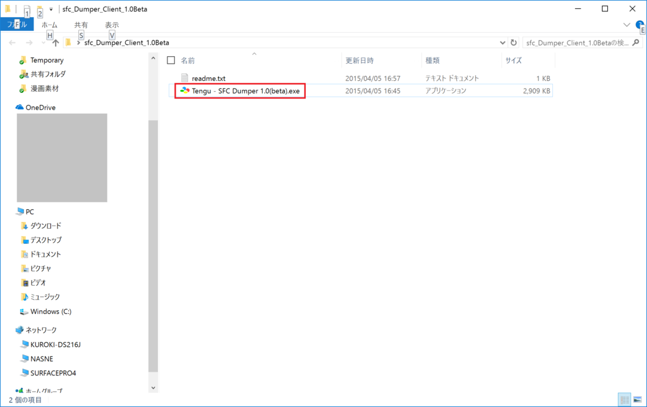Click the window folder icon in title bar
Screen dimensions: 647x407
click(x=8, y=9)
